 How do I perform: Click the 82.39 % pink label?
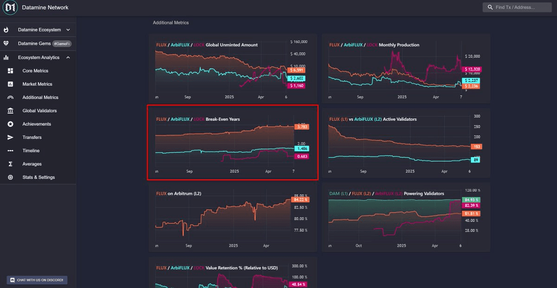pyautogui.click(x=471, y=205)
